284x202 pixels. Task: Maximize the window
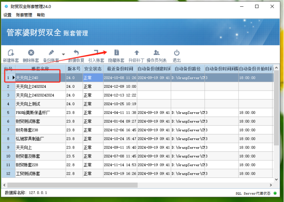point(257,6)
